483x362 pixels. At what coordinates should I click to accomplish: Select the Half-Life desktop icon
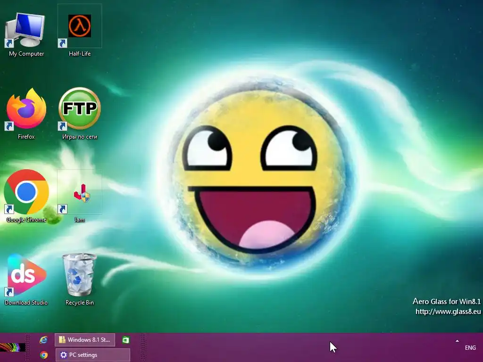pos(79,31)
